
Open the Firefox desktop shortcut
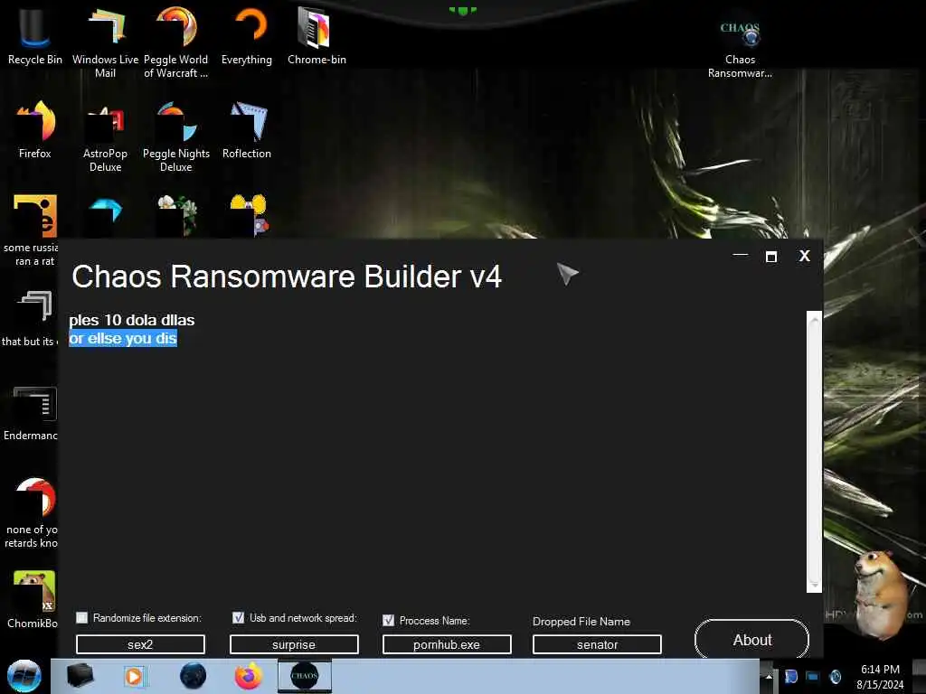tap(35, 130)
